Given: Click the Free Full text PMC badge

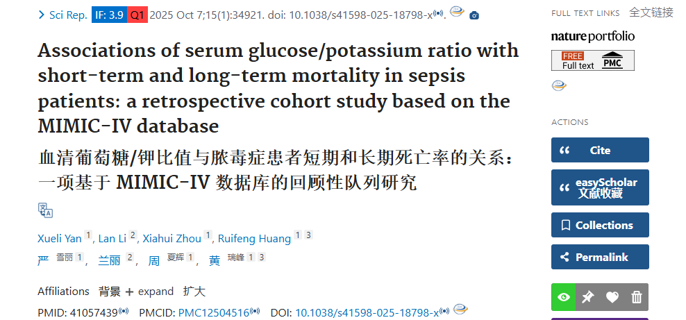Looking at the screenshot, I should pyautogui.click(x=592, y=60).
